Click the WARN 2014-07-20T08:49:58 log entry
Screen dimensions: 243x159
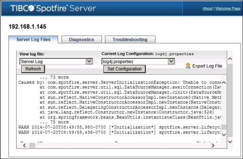119,127
